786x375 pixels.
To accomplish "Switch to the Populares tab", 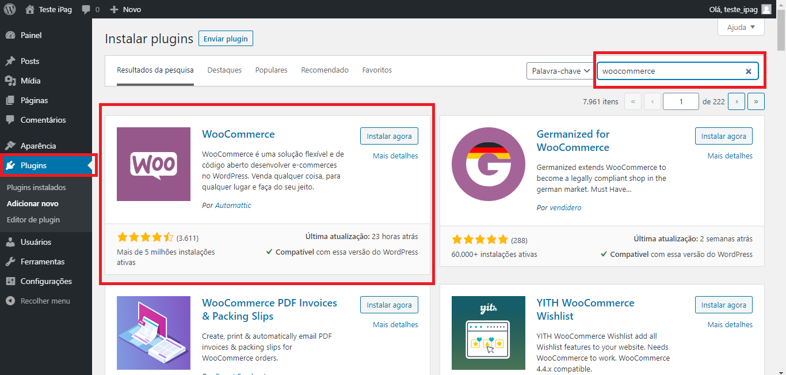I will tap(271, 70).
